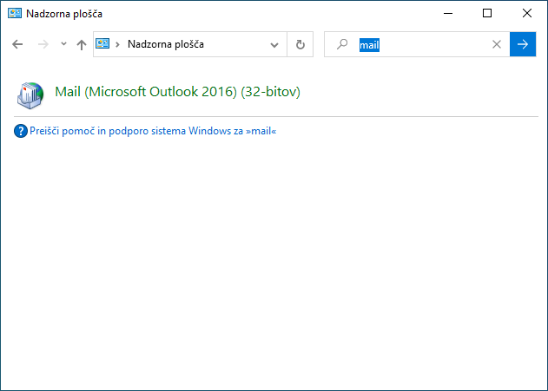Refresh the Nadzorna plošča view

[x=300, y=44]
